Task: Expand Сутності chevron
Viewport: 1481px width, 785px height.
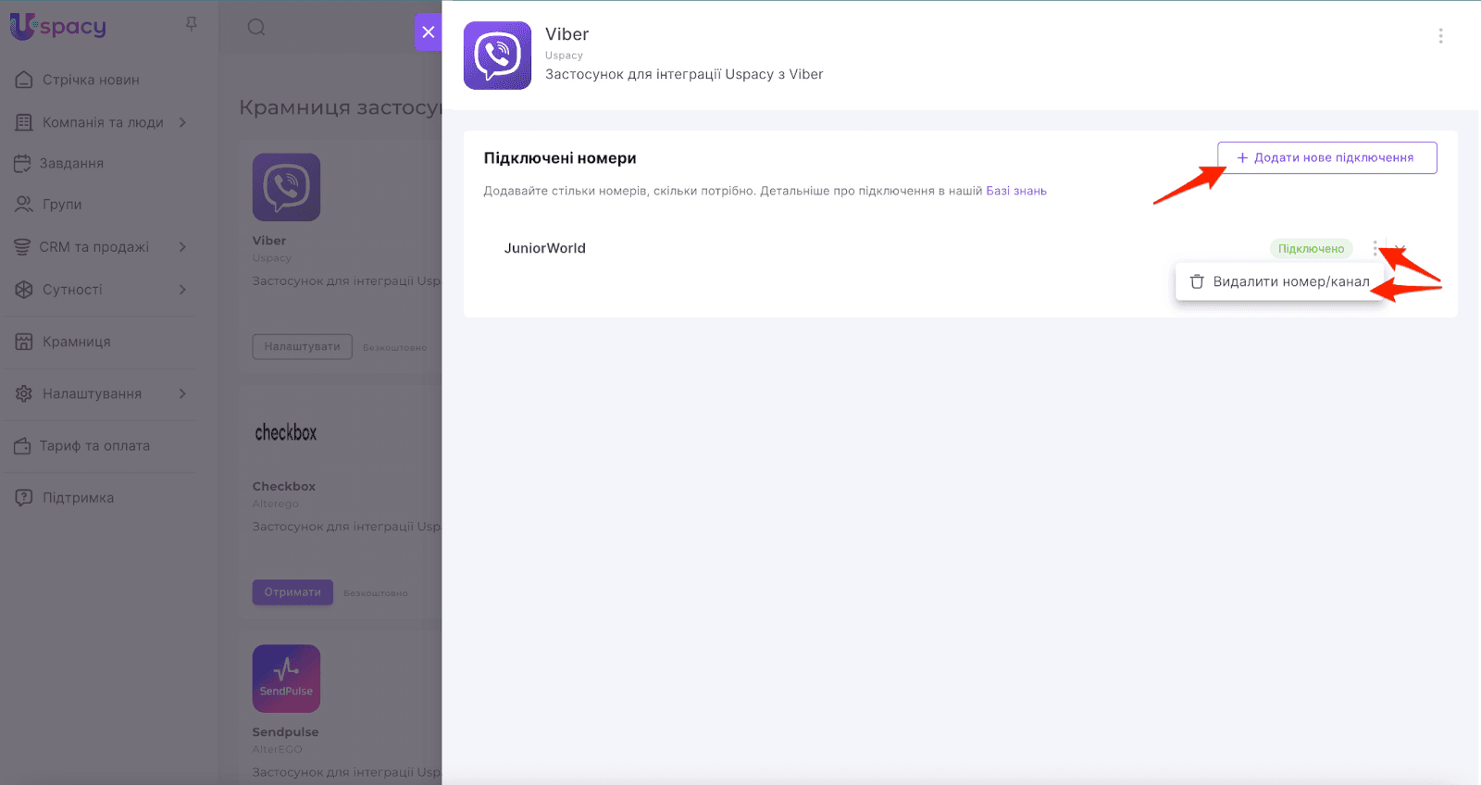Action: (182, 290)
